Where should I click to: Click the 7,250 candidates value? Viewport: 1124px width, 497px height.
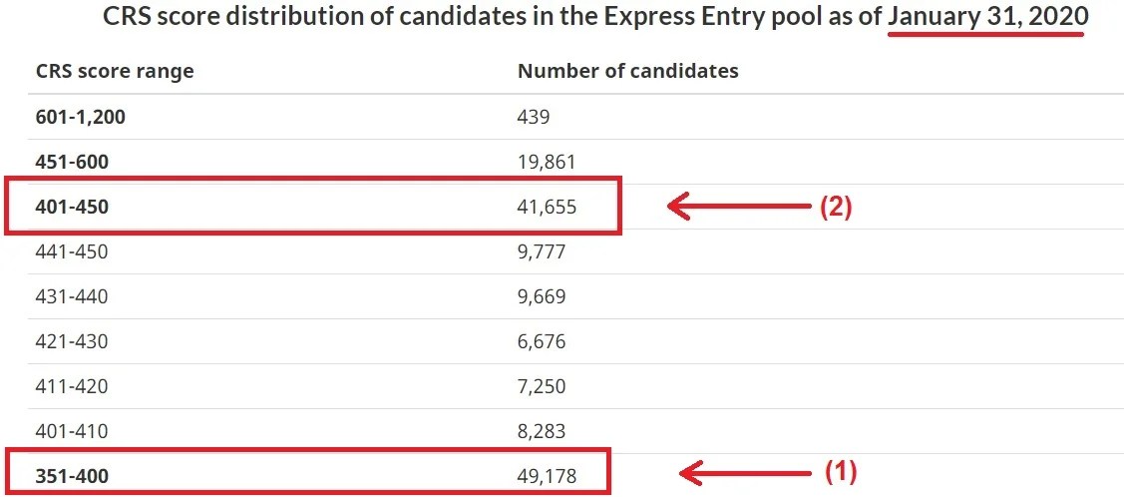click(542, 386)
